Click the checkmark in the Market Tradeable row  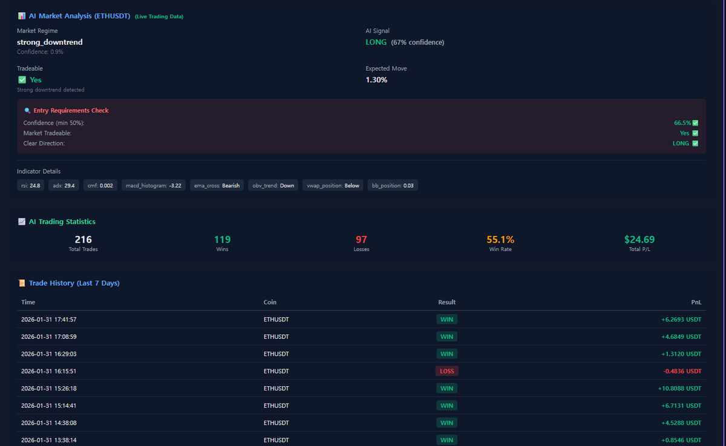coord(695,133)
